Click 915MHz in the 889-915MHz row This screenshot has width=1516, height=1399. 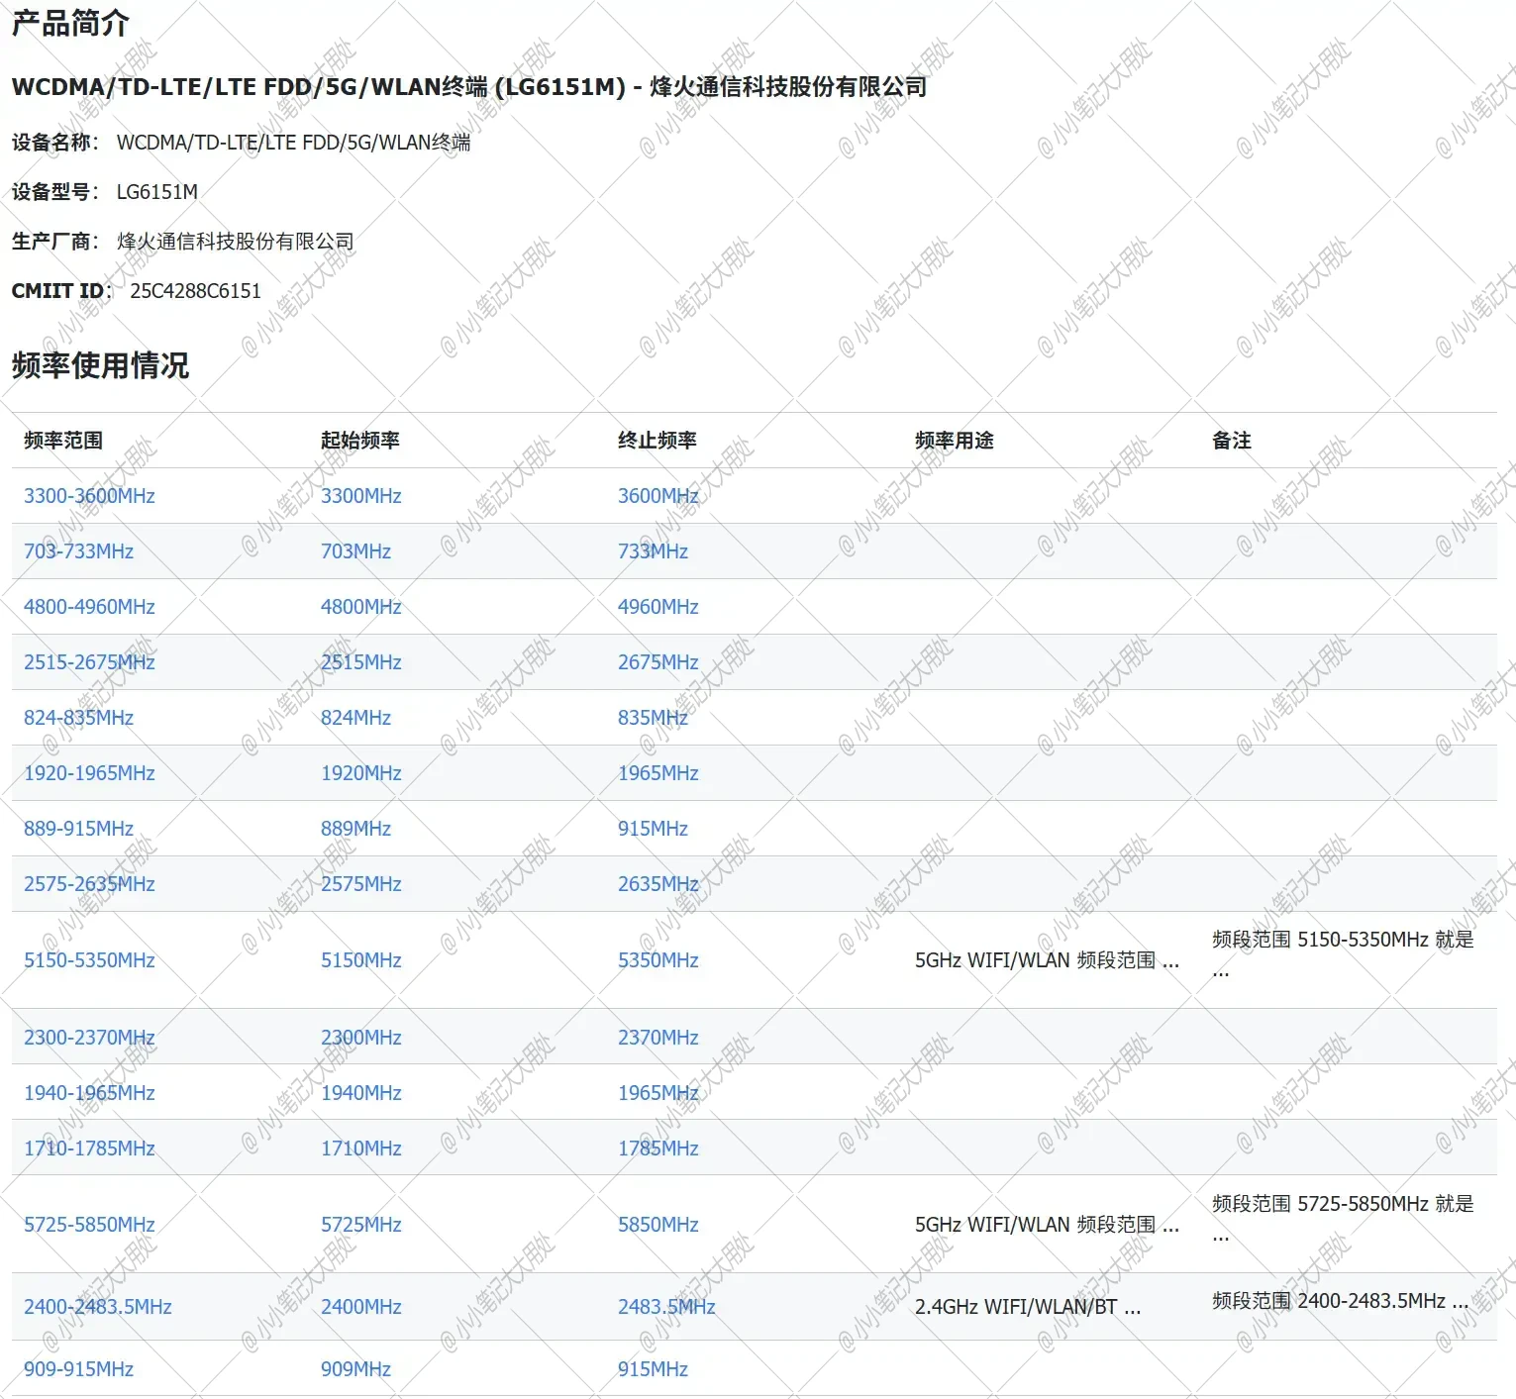pos(653,829)
